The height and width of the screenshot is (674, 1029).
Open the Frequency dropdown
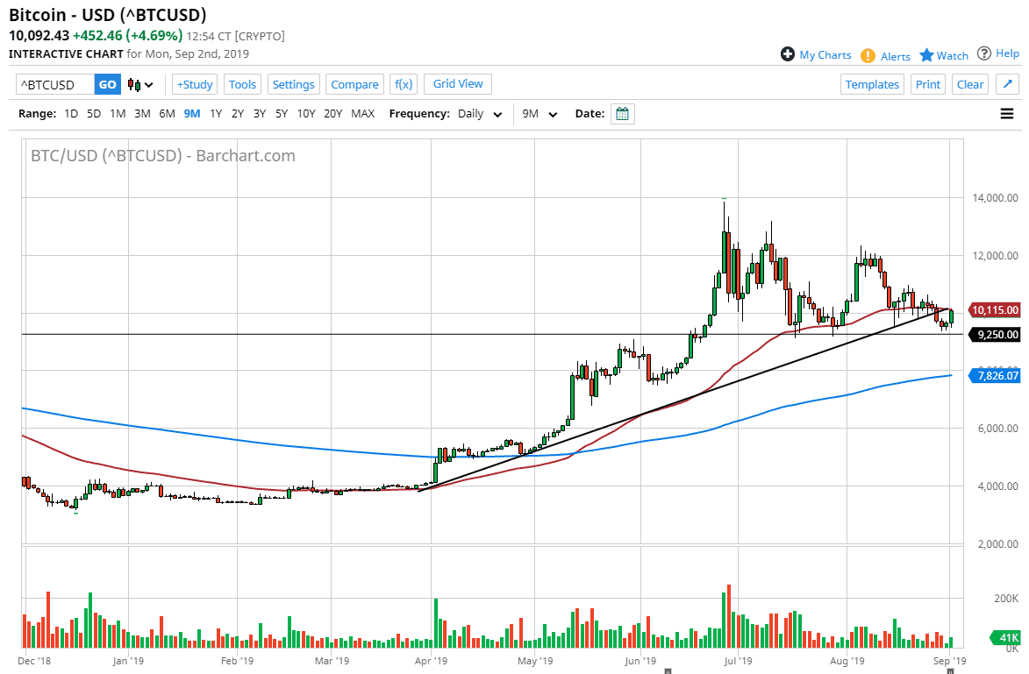(479, 113)
